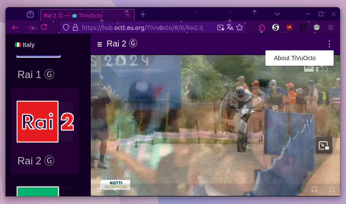
Task: Select About TiVuOcto menu entry
Action: (x=300, y=58)
